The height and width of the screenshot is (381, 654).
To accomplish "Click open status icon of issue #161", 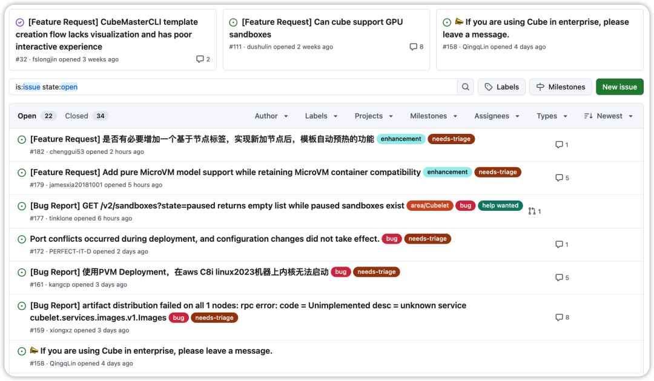I will click(x=22, y=273).
